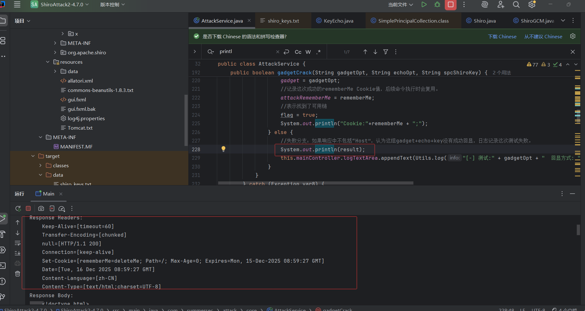Toggle match case Cc option
The width and height of the screenshot is (585, 311).
coord(298,52)
